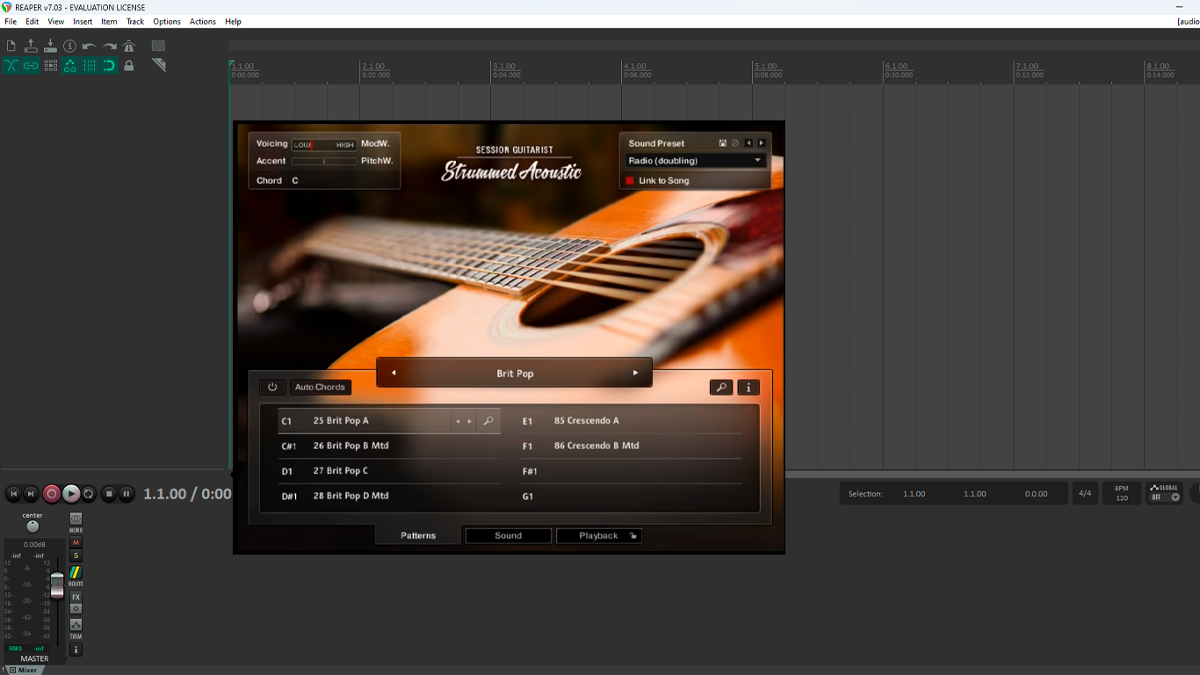The image size is (1200, 675).
Task: Toggle envelope points move with items
Action: pyautogui.click(x=69, y=65)
